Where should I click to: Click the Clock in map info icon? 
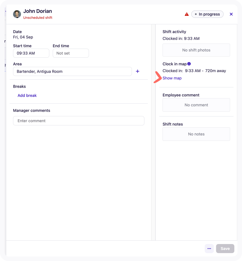coord(189,64)
